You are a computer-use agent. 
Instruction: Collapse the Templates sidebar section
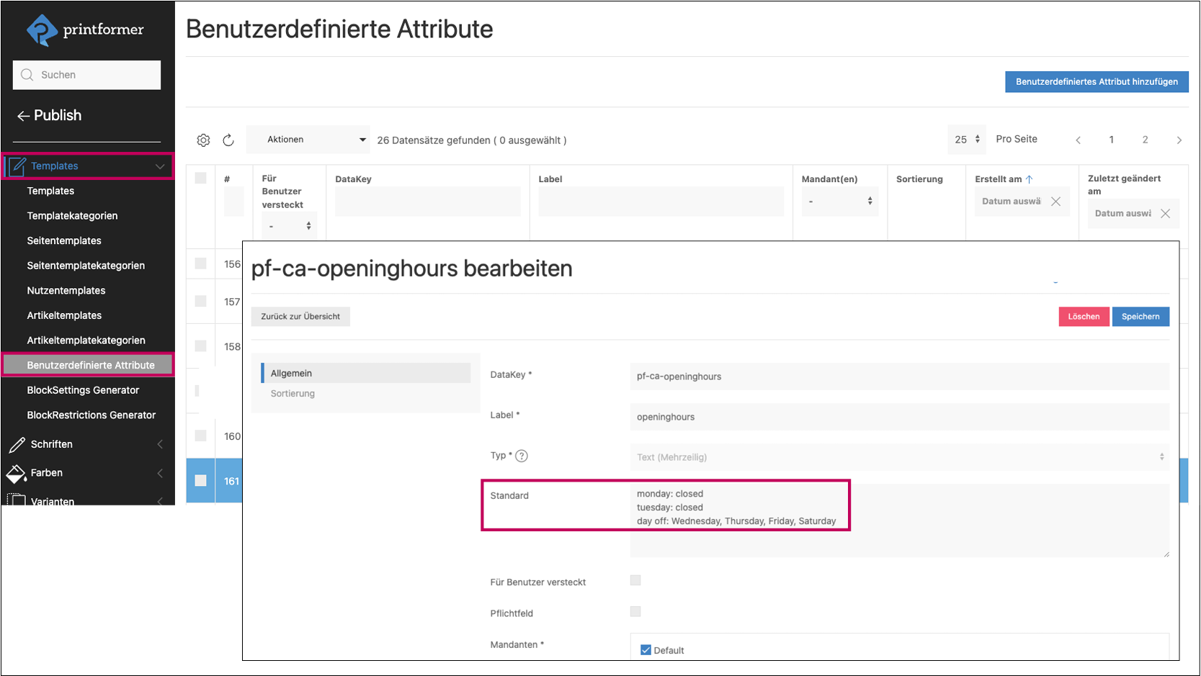tap(159, 166)
